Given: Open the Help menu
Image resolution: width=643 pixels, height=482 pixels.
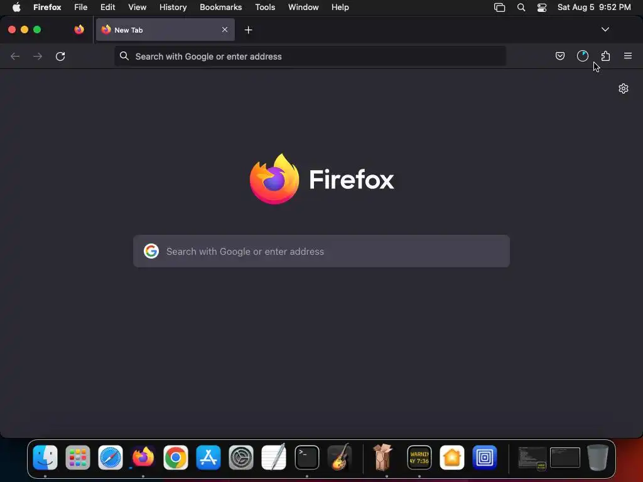Looking at the screenshot, I should tap(340, 7).
